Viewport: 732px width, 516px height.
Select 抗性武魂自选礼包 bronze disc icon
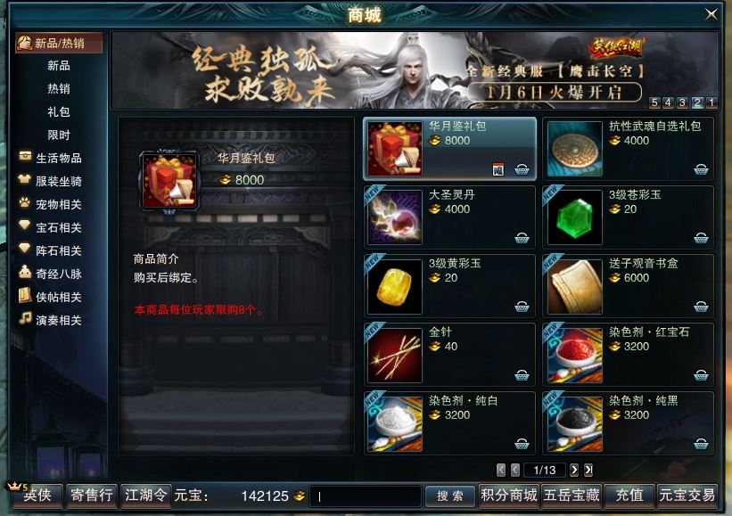[x=575, y=150]
